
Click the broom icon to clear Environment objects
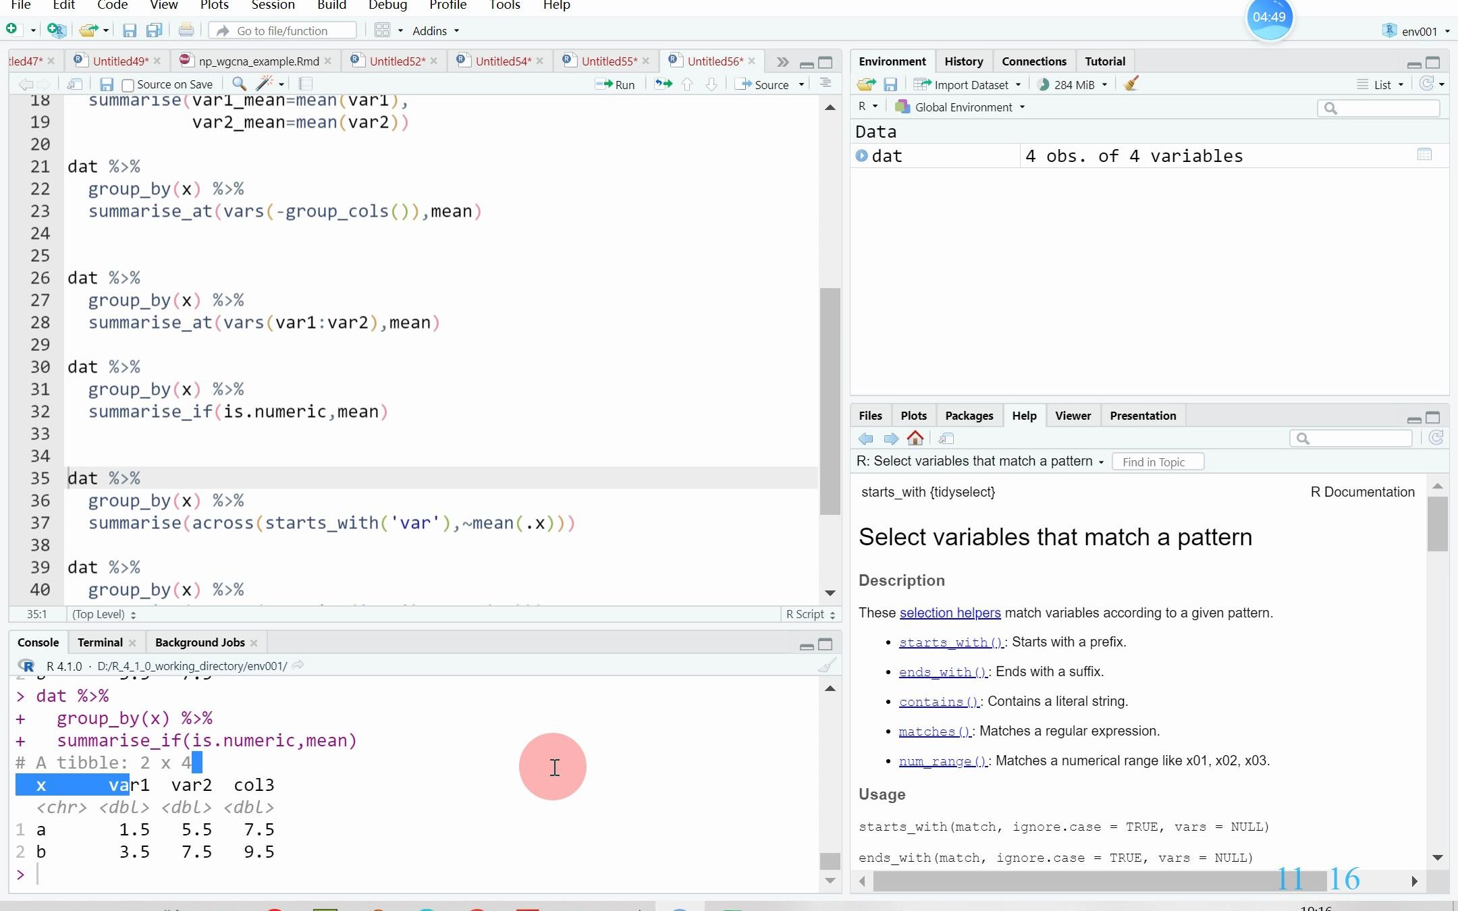pos(1131,84)
